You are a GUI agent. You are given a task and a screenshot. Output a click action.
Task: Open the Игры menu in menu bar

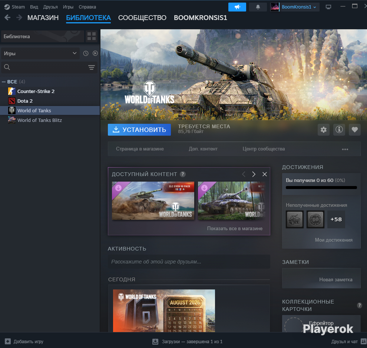(x=68, y=7)
